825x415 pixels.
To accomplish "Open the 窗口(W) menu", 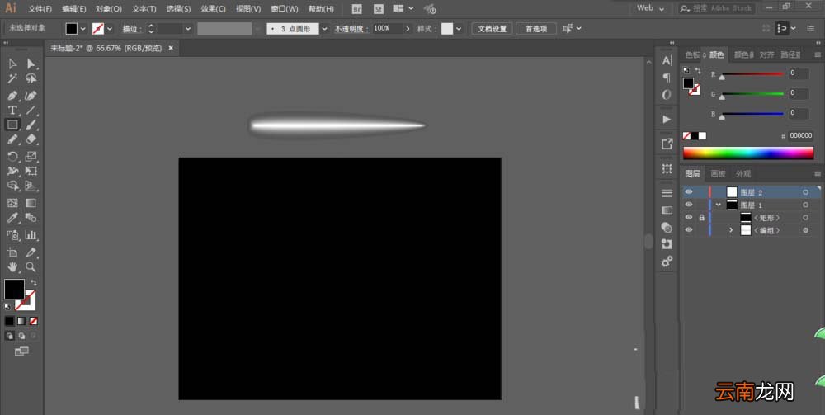I will pyautogui.click(x=285, y=9).
